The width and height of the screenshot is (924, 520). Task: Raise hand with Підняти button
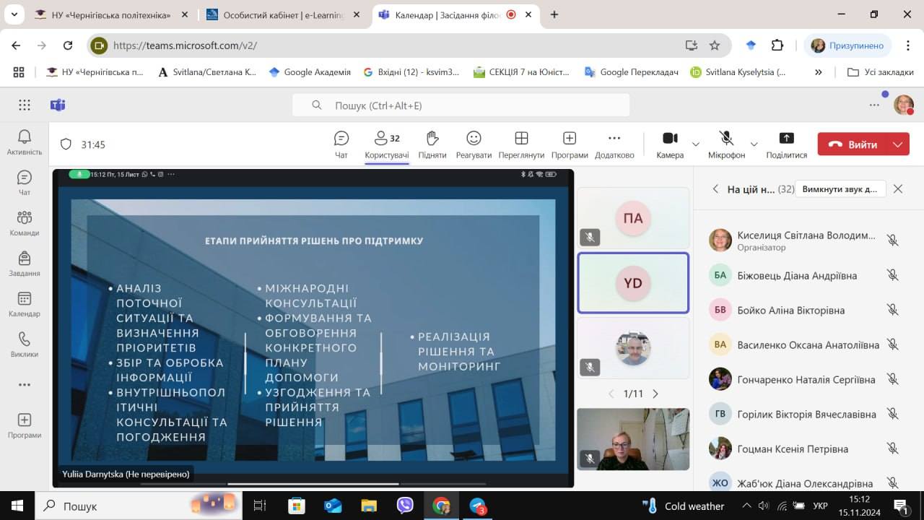(x=432, y=144)
